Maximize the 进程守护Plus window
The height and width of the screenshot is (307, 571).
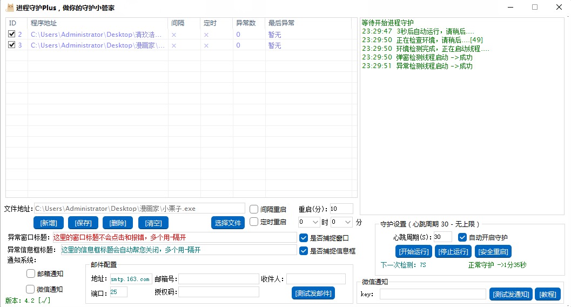tap(535, 7)
